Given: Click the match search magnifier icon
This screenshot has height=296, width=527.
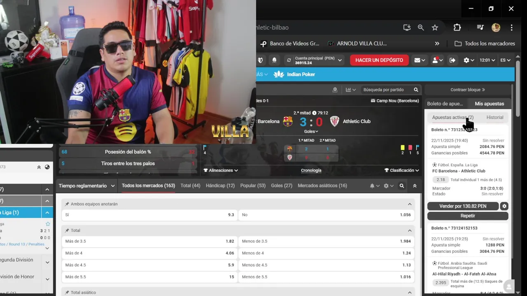Looking at the screenshot, I should coord(416,90).
